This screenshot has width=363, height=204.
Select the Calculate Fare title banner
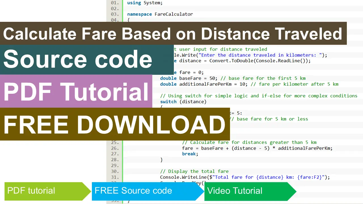click(x=173, y=33)
